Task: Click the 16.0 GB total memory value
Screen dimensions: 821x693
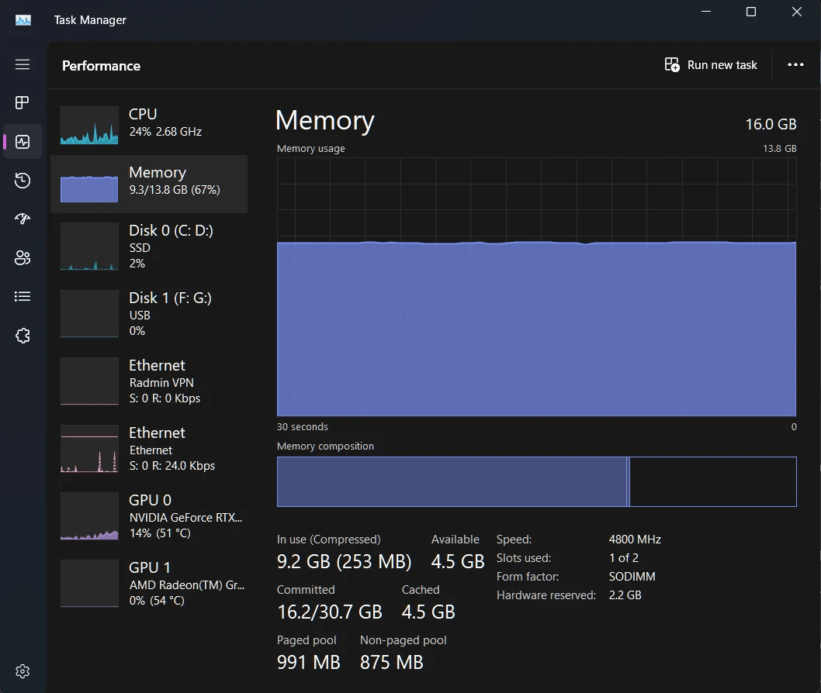Action: pyautogui.click(x=771, y=125)
